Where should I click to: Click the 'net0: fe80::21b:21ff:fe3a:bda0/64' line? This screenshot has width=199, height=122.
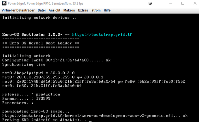tap(42, 86)
